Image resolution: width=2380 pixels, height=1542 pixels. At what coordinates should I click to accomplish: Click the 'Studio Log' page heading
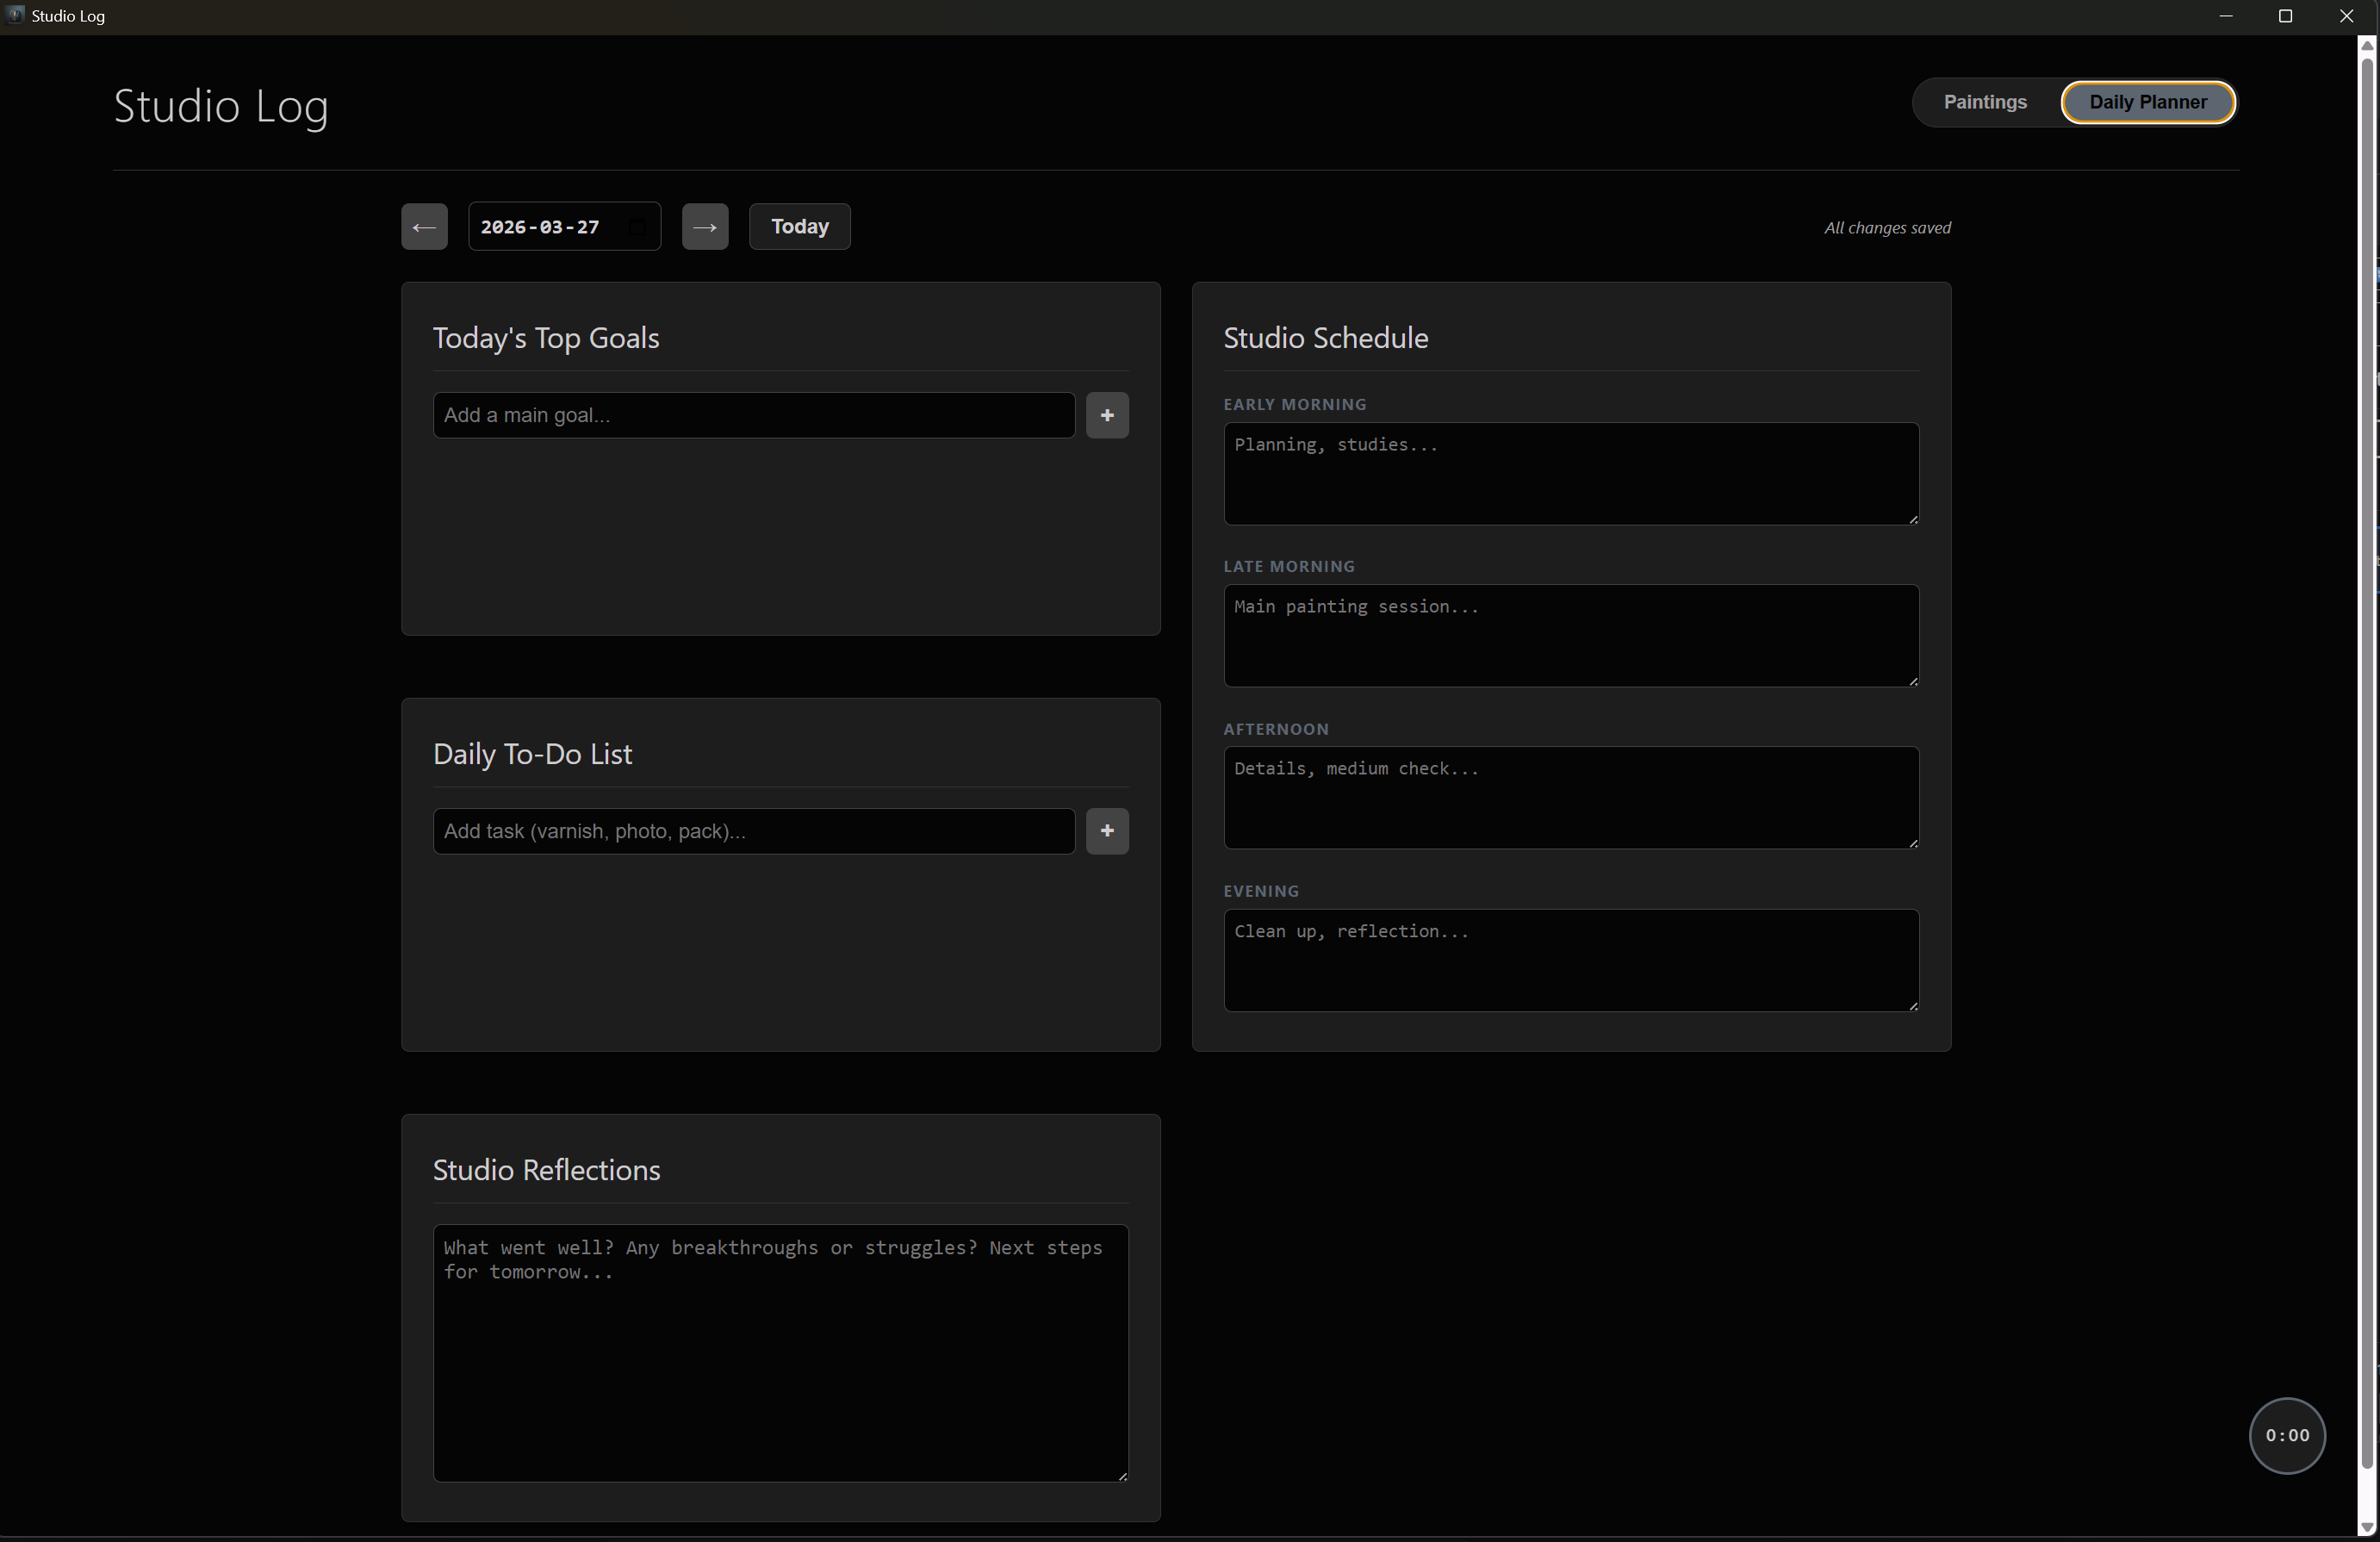[221, 106]
